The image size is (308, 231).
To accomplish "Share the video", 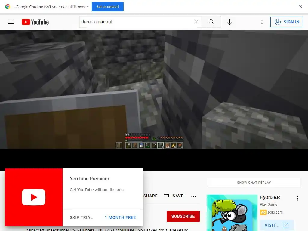I will [x=150, y=196].
